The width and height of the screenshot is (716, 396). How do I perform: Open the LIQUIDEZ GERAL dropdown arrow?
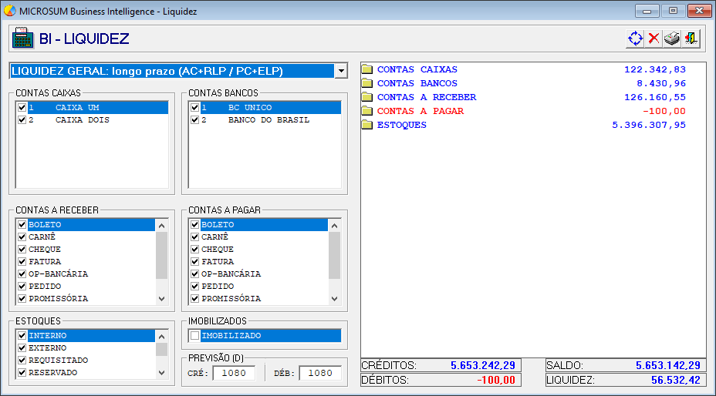point(341,71)
